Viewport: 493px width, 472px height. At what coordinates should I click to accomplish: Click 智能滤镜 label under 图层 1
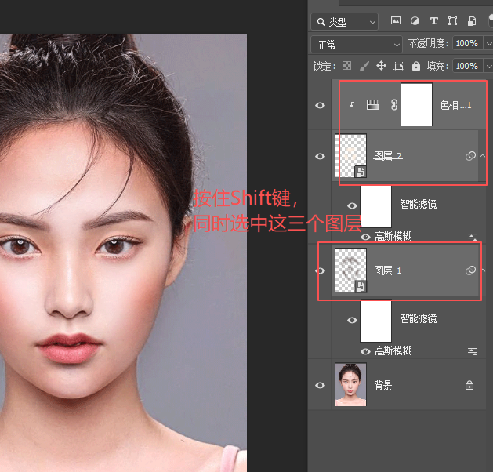click(x=419, y=319)
